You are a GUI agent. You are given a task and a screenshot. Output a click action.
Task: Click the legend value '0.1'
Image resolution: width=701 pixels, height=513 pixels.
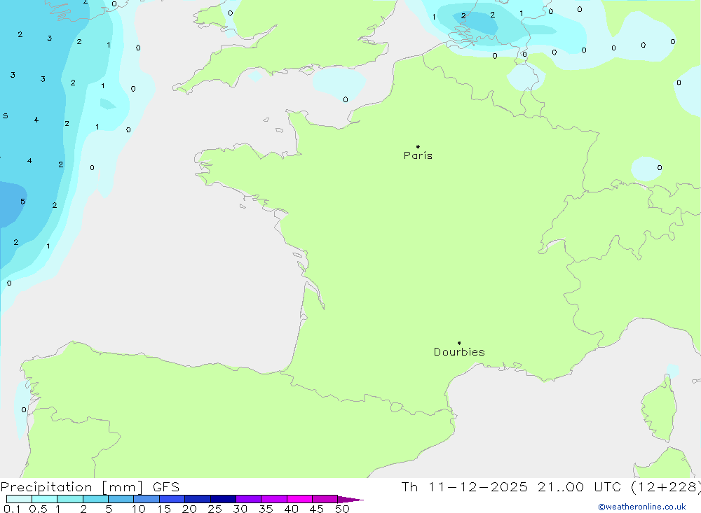point(12,509)
